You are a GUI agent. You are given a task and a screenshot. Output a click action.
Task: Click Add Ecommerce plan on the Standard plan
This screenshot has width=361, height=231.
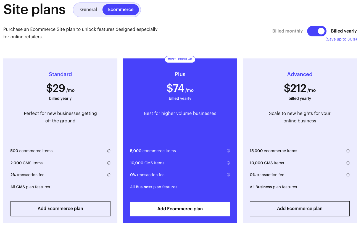[x=60, y=209]
